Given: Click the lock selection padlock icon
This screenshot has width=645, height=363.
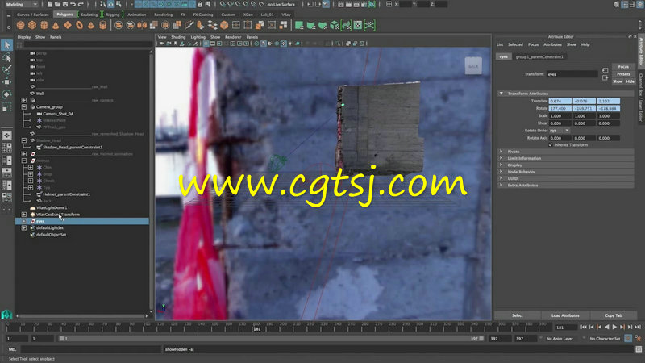Looking at the screenshot, I should click(200, 4).
